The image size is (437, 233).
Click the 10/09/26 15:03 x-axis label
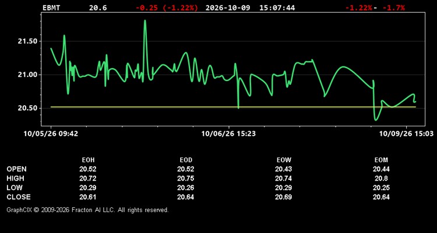[407, 133]
